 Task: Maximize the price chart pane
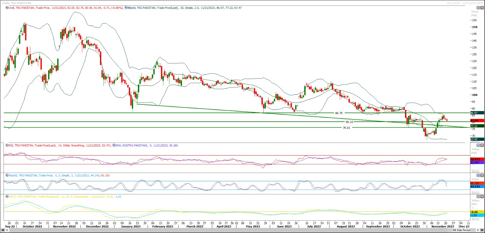tap(478, 8)
